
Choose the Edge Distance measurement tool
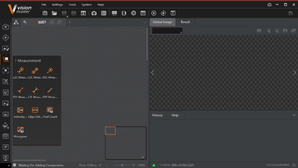35,110
